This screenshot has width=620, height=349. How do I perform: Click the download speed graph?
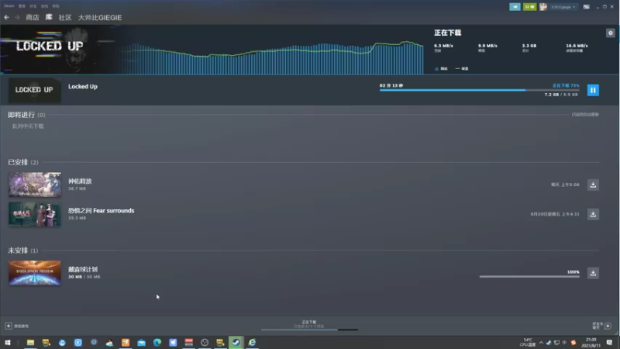[x=273, y=57]
